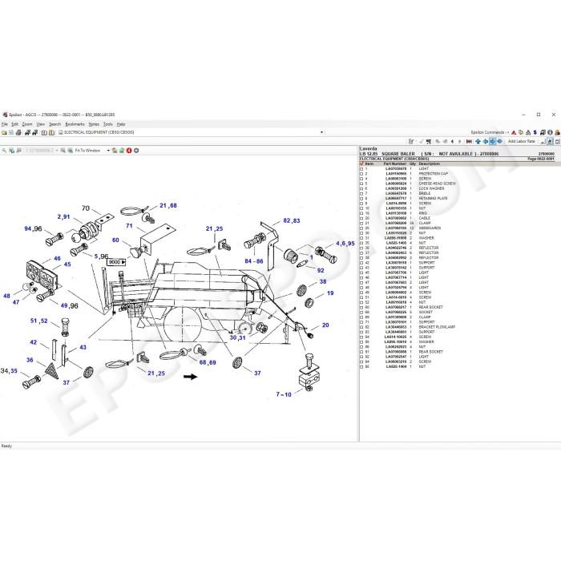
Task: Open the Zoom menu
Action: 26,124
